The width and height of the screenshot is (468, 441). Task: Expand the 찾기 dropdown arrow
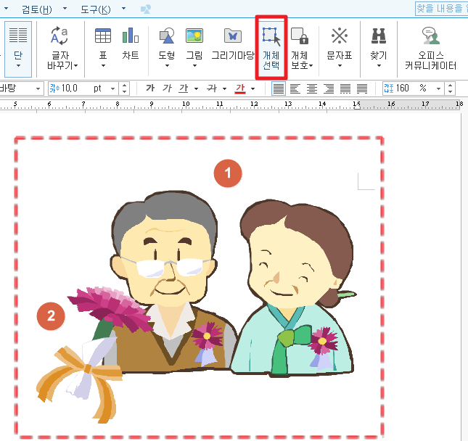(x=379, y=66)
